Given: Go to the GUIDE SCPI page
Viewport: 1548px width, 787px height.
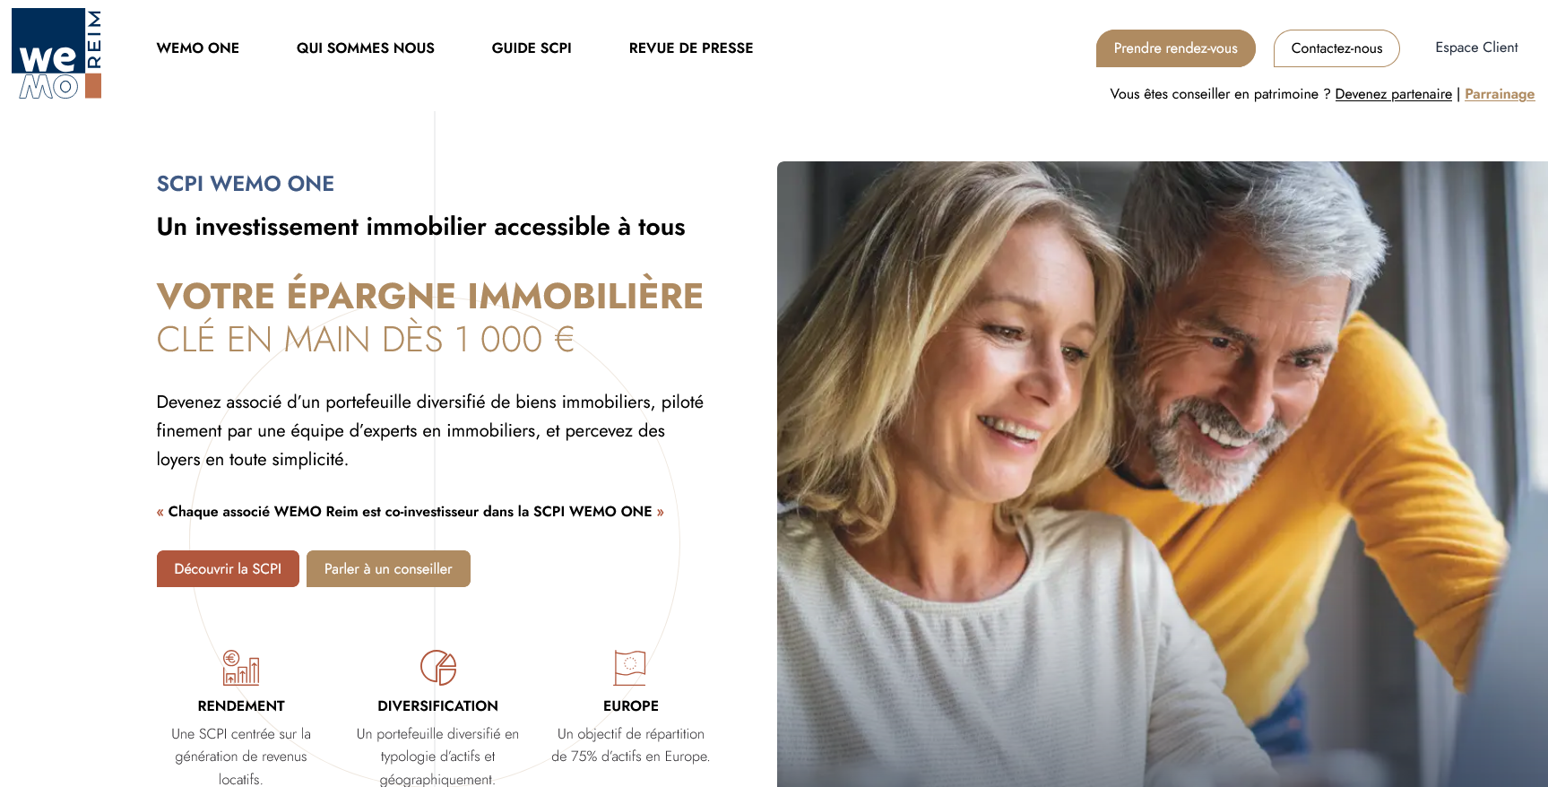Looking at the screenshot, I should 532,48.
